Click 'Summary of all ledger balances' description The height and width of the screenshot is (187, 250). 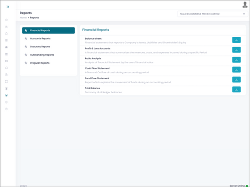[x=103, y=92]
